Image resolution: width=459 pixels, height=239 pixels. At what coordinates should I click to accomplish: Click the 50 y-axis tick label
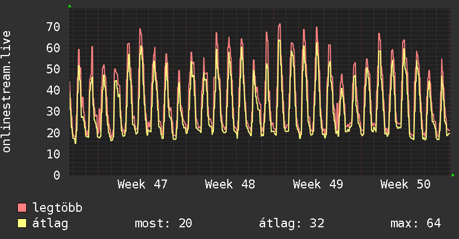[53, 69]
